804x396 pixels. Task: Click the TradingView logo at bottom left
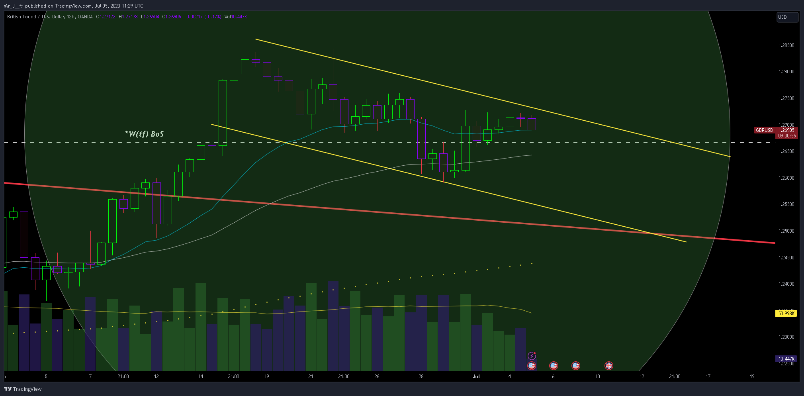23,389
